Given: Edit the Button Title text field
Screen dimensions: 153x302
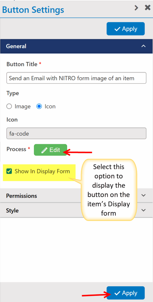Looking at the screenshot, I should (x=76, y=78).
